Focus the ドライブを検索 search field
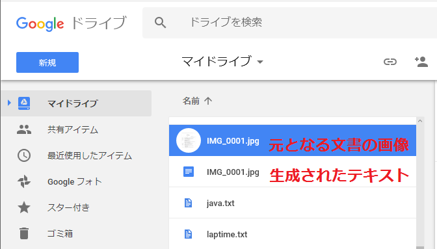Image resolution: width=437 pixels, height=249 pixels. click(x=290, y=23)
